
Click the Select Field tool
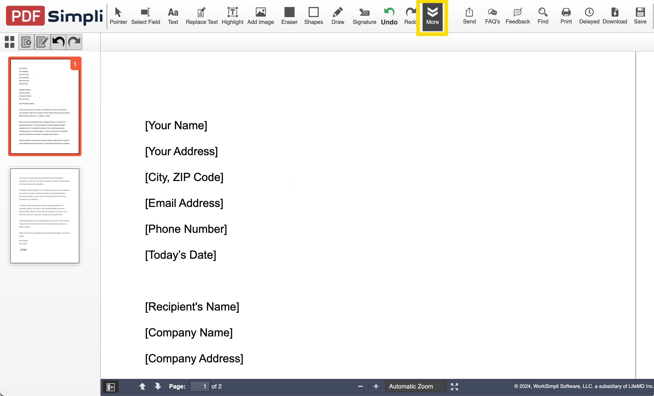[x=145, y=16]
